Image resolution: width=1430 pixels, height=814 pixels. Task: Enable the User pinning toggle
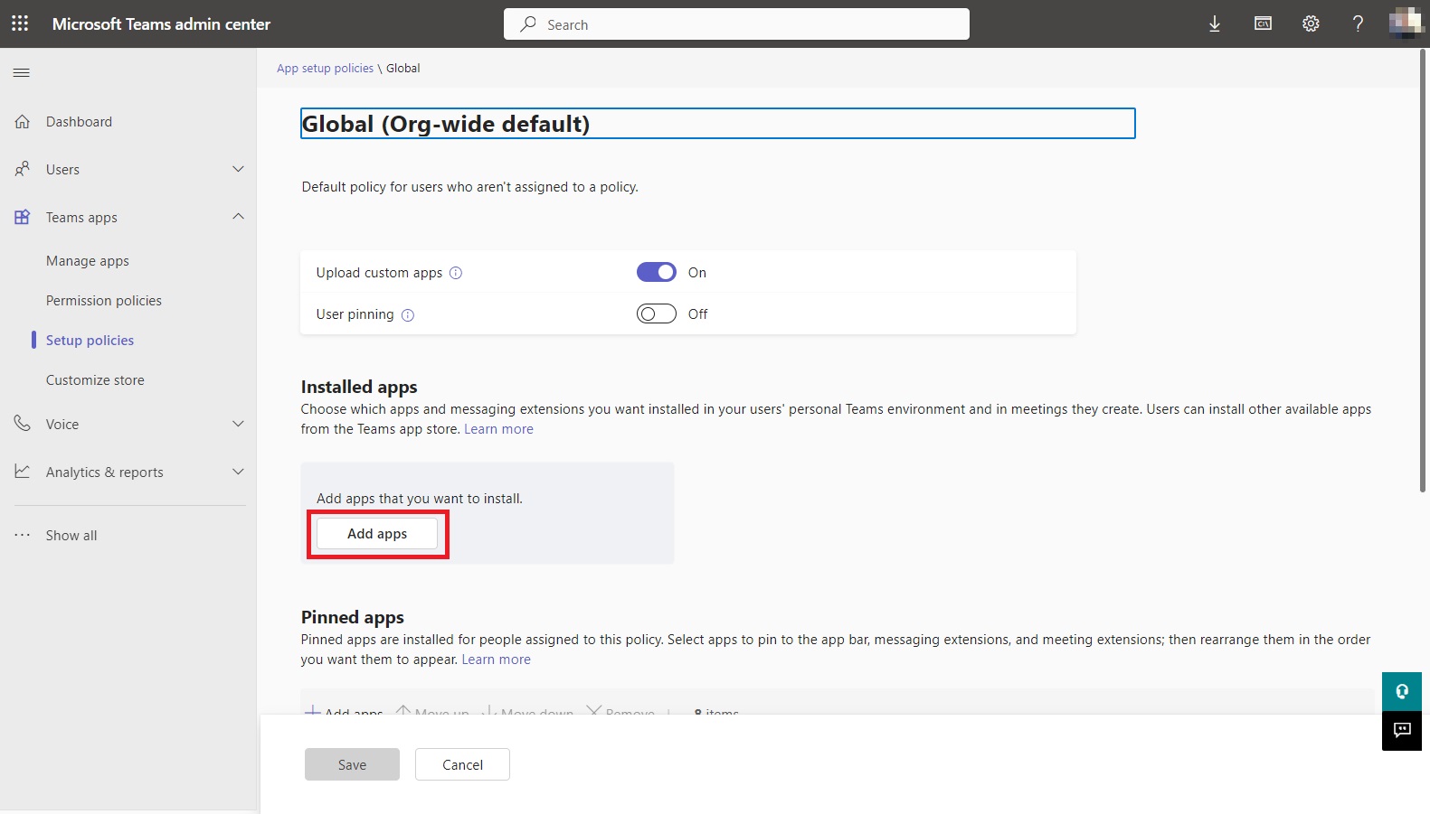(x=656, y=313)
